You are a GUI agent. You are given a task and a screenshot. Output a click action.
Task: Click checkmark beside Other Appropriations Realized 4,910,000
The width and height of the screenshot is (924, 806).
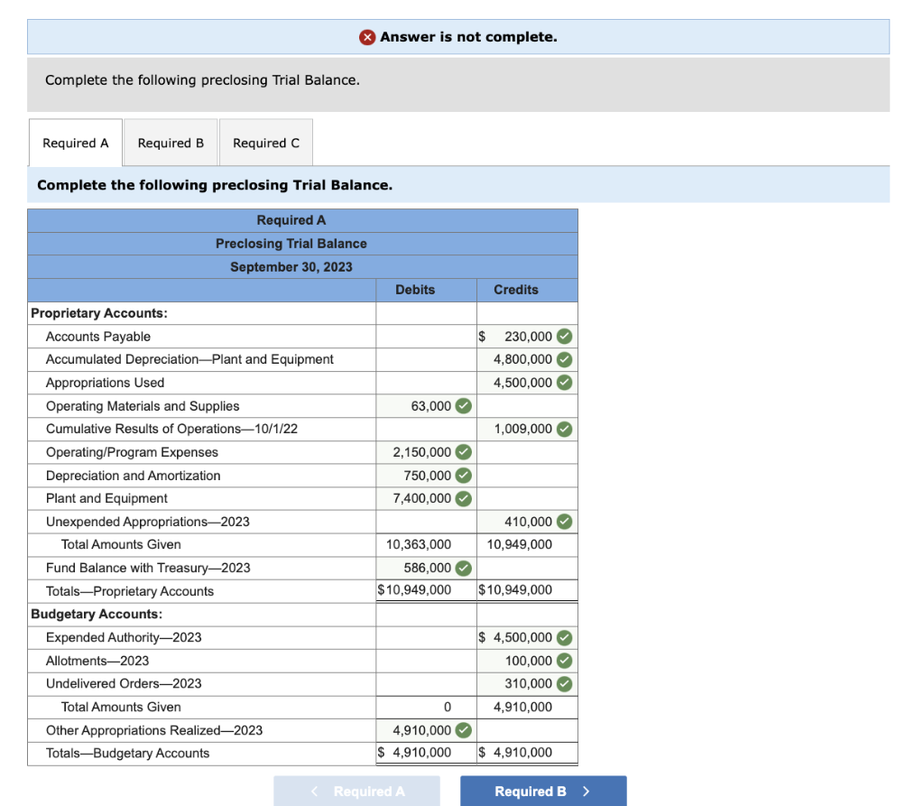click(x=464, y=730)
